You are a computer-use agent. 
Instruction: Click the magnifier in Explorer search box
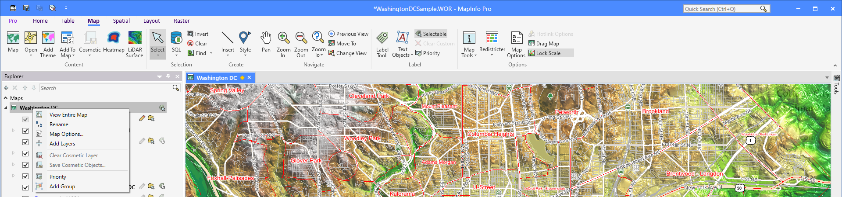[176, 88]
